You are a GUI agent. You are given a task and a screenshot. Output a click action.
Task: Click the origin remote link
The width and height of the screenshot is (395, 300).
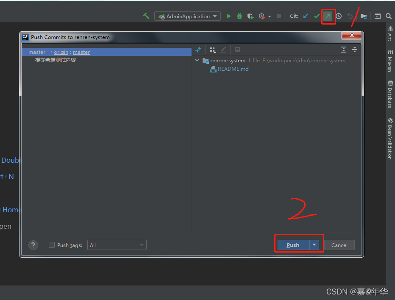tap(61, 52)
